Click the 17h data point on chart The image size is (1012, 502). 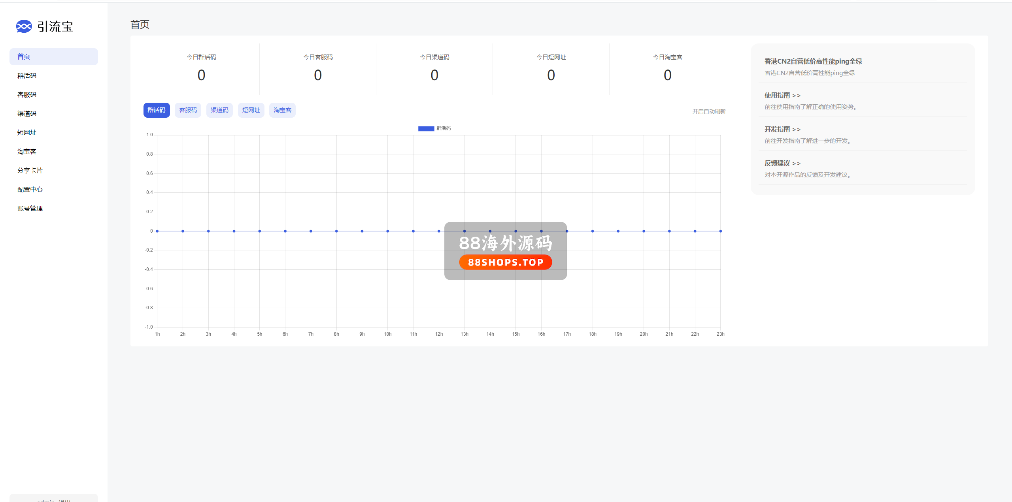pyautogui.click(x=567, y=231)
